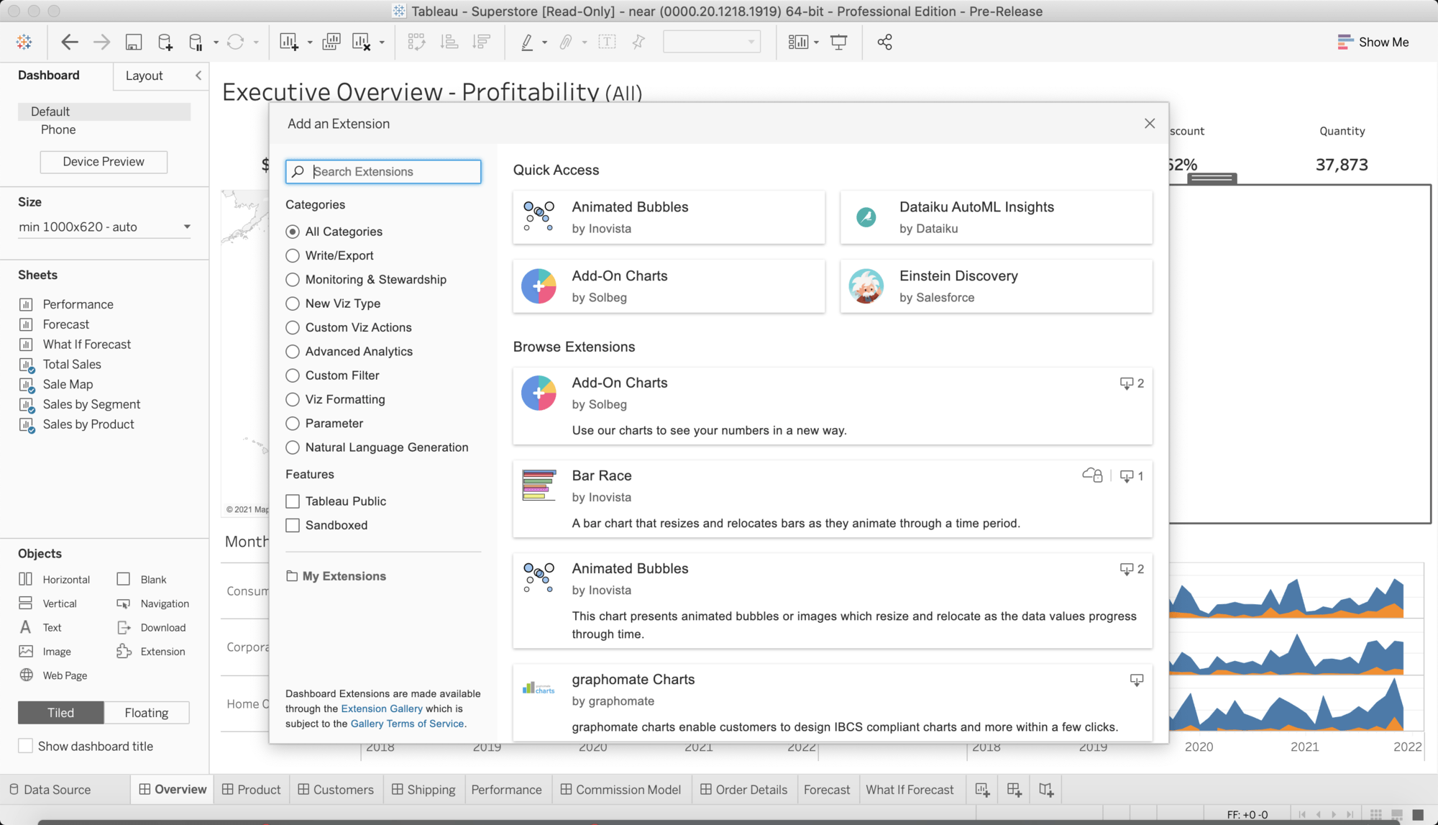Pick the Download object icon
The width and height of the screenshot is (1438, 825).
point(124,627)
